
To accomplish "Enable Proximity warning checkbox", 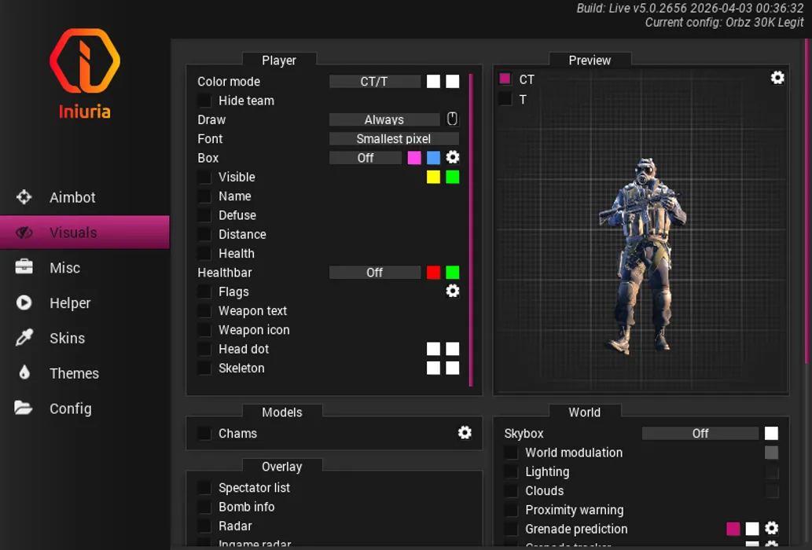I will click(511, 510).
